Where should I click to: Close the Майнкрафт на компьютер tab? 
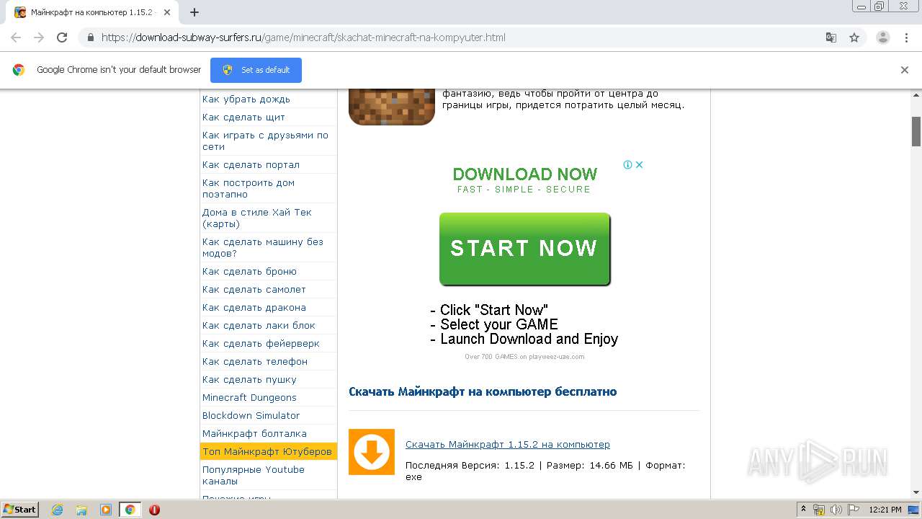click(167, 12)
